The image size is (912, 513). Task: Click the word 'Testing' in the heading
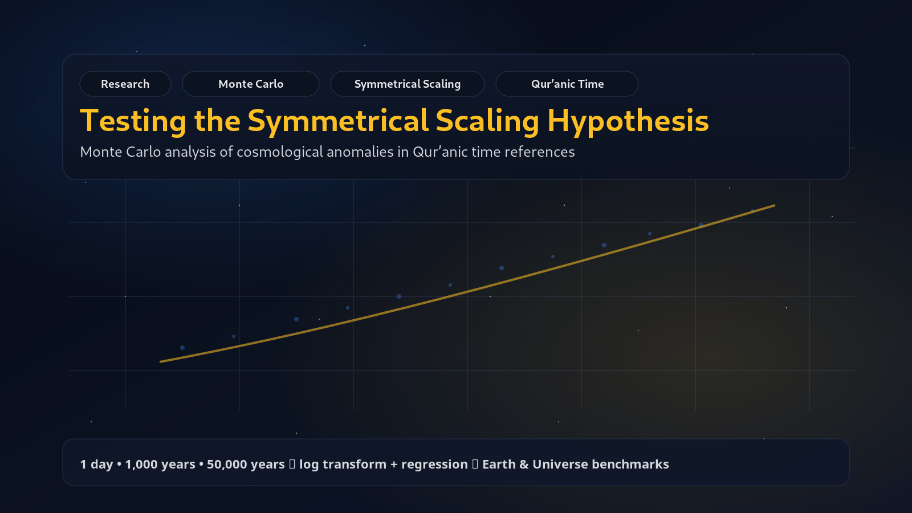[x=133, y=121]
